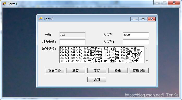The image size is (182, 100).
Task: Select record line ending 1000元 已取出 at 13/43/8
Action: click(x=100, y=48)
